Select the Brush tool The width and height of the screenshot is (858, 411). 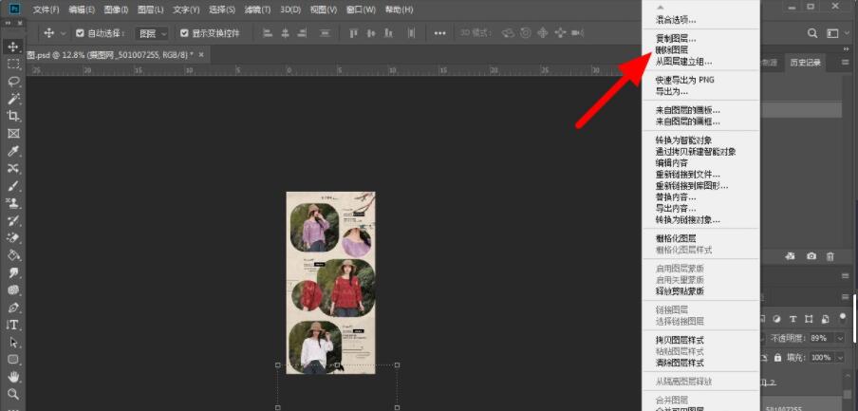13,185
